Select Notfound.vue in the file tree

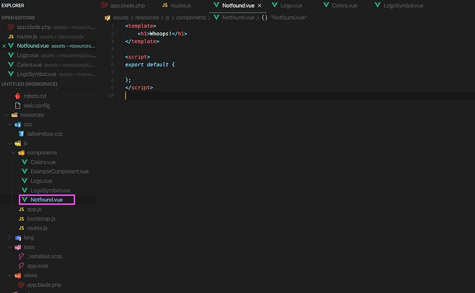47,200
